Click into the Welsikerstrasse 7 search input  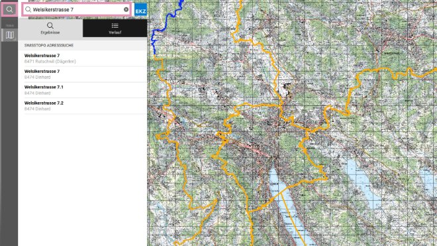pos(77,9)
